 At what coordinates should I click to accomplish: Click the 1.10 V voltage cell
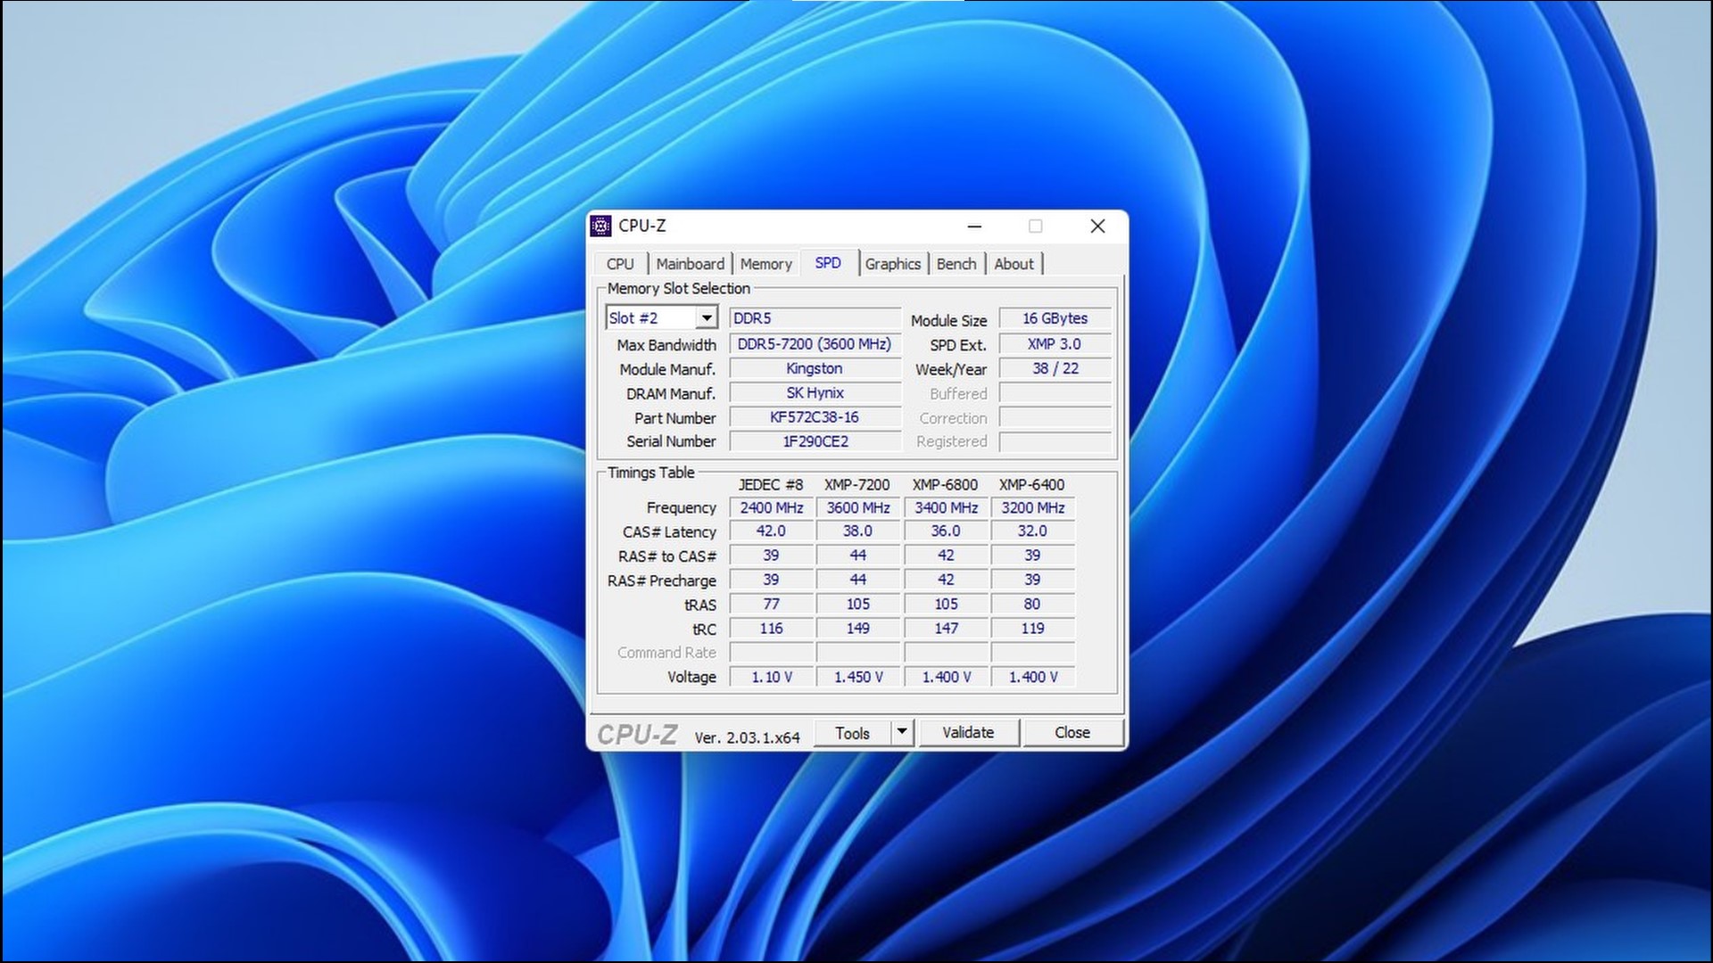772,678
